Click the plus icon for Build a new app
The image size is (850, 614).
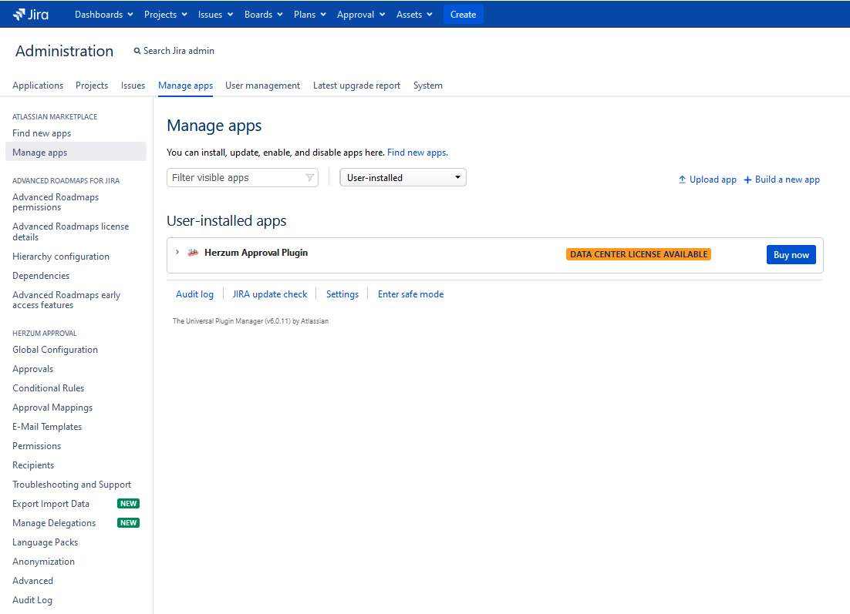(x=747, y=180)
